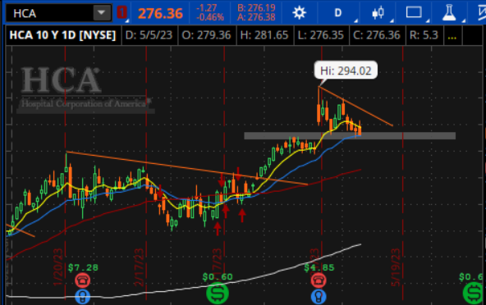486x305 pixels.
Task: Click the blue lightbulb icon near 1/20/23
Action: pos(82,297)
